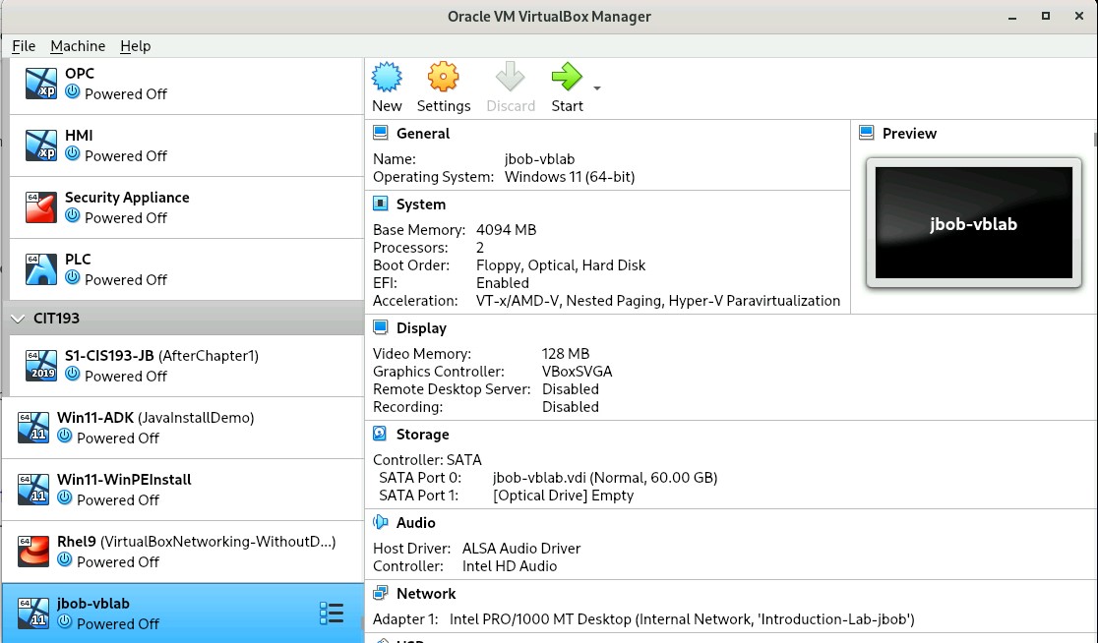Open the jbob-vblab machine tools menu icon
This screenshot has width=1098, height=643.
pyautogui.click(x=332, y=614)
